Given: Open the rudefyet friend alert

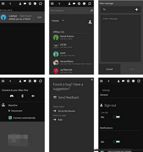Looking at the screenshot, I should click(22, 17).
